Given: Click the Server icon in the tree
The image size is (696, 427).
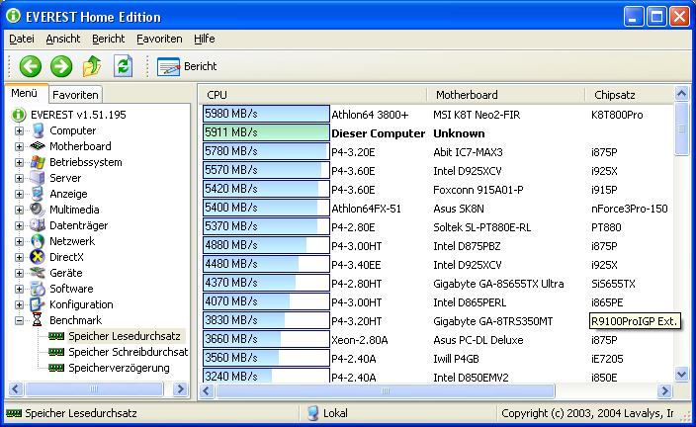Looking at the screenshot, I should coord(38,178).
